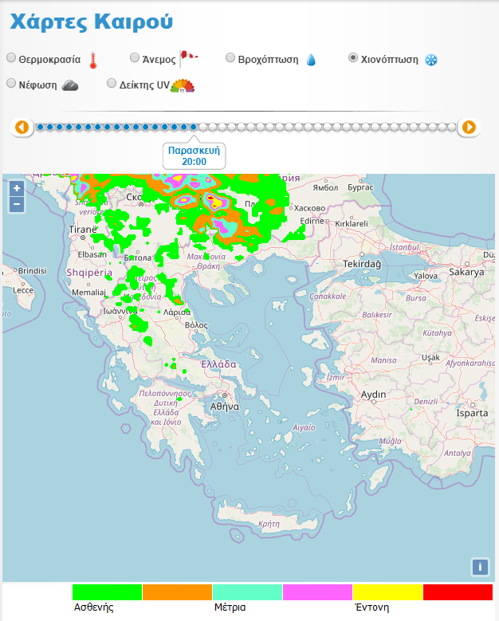Click last empty dot on timeline
This screenshot has height=621, width=499.
452,127
